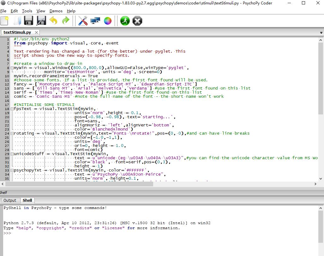Viewport: 324px width, 256px height.
Task: Click the editor vertical scrollbar down arrow
Action: coord(321,179)
